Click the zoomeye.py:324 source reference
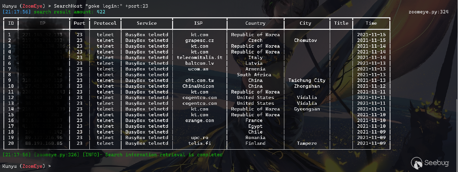Viewport: 458px width, 172px height. pyautogui.click(x=428, y=12)
